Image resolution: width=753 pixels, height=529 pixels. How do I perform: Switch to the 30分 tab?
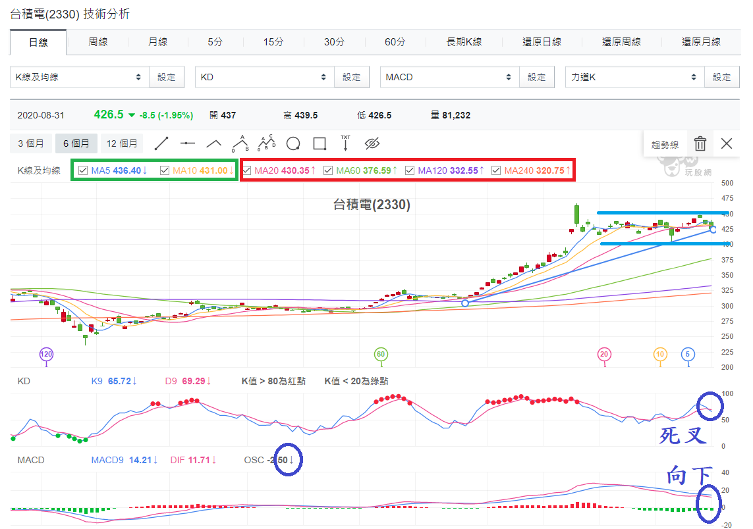pyautogui.click(x=334, y=41)
